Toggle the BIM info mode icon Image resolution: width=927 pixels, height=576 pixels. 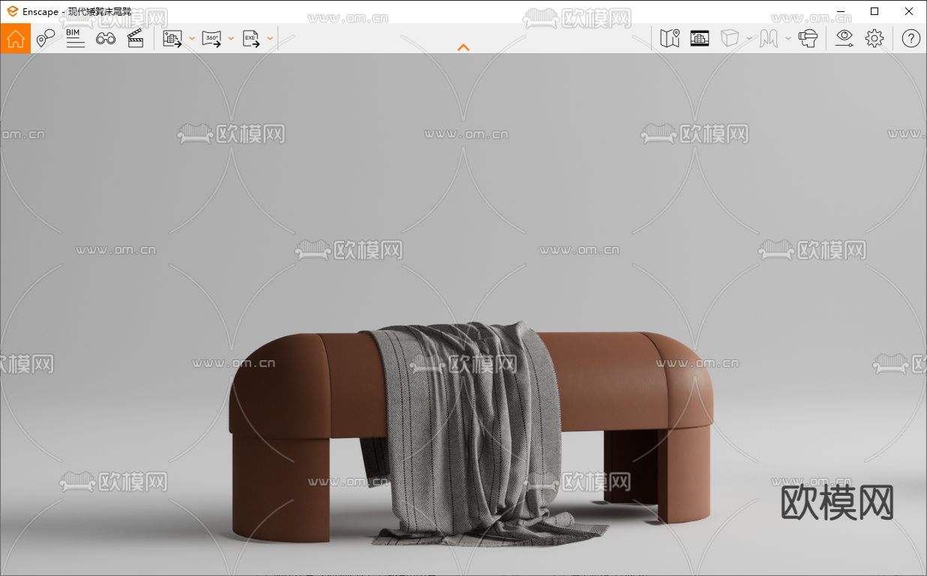[x=75, y=38]
